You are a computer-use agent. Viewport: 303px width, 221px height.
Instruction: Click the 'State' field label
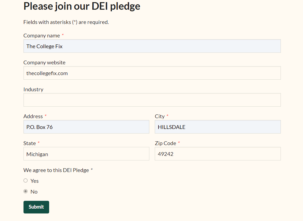pos(29,143)
